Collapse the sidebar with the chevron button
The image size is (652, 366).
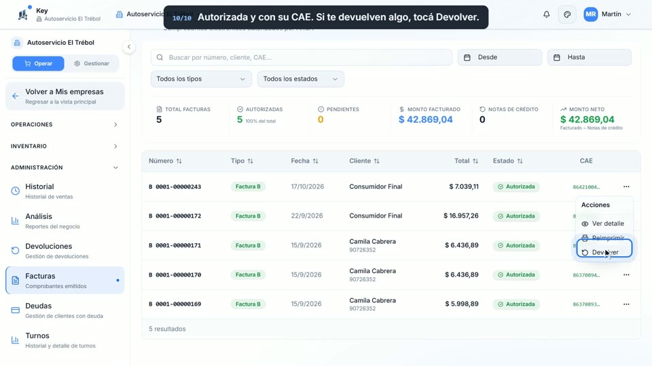129,47
